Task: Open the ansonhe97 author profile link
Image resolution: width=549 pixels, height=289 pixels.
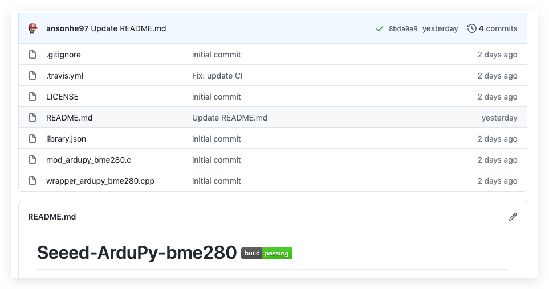Action: (x=67, y=28)
